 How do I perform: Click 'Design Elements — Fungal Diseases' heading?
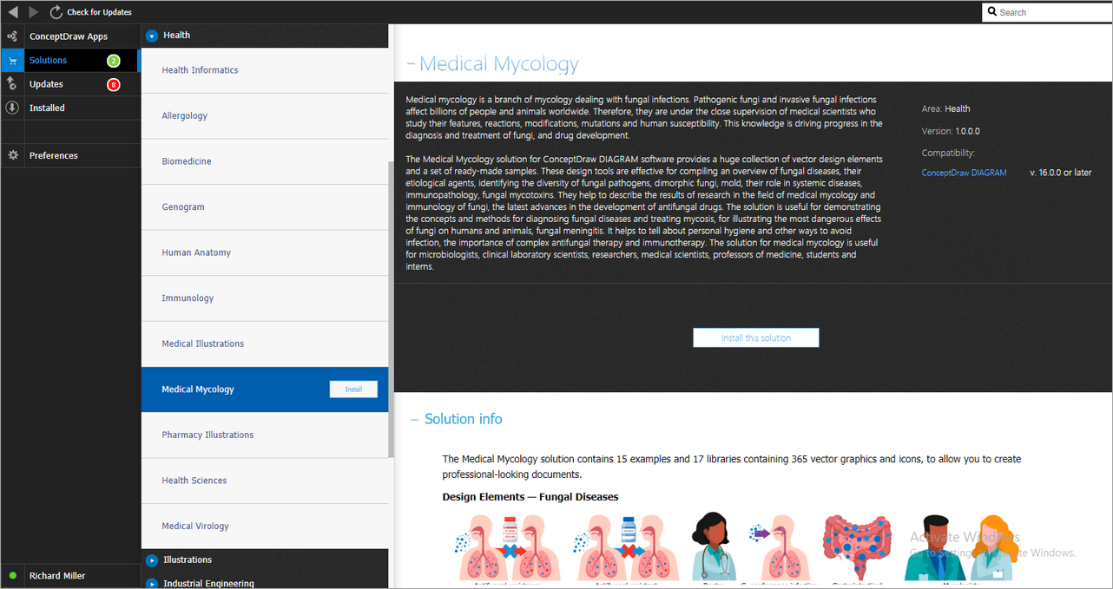point(530,497)
